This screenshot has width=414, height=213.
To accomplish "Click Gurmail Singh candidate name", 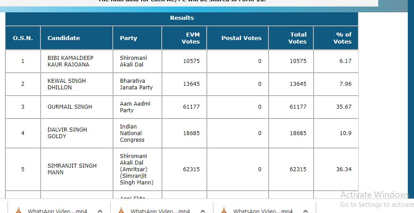I will tap(70, 107).
